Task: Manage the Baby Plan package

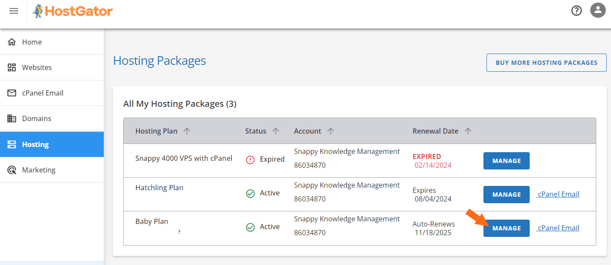Action: tap(506, 228)
